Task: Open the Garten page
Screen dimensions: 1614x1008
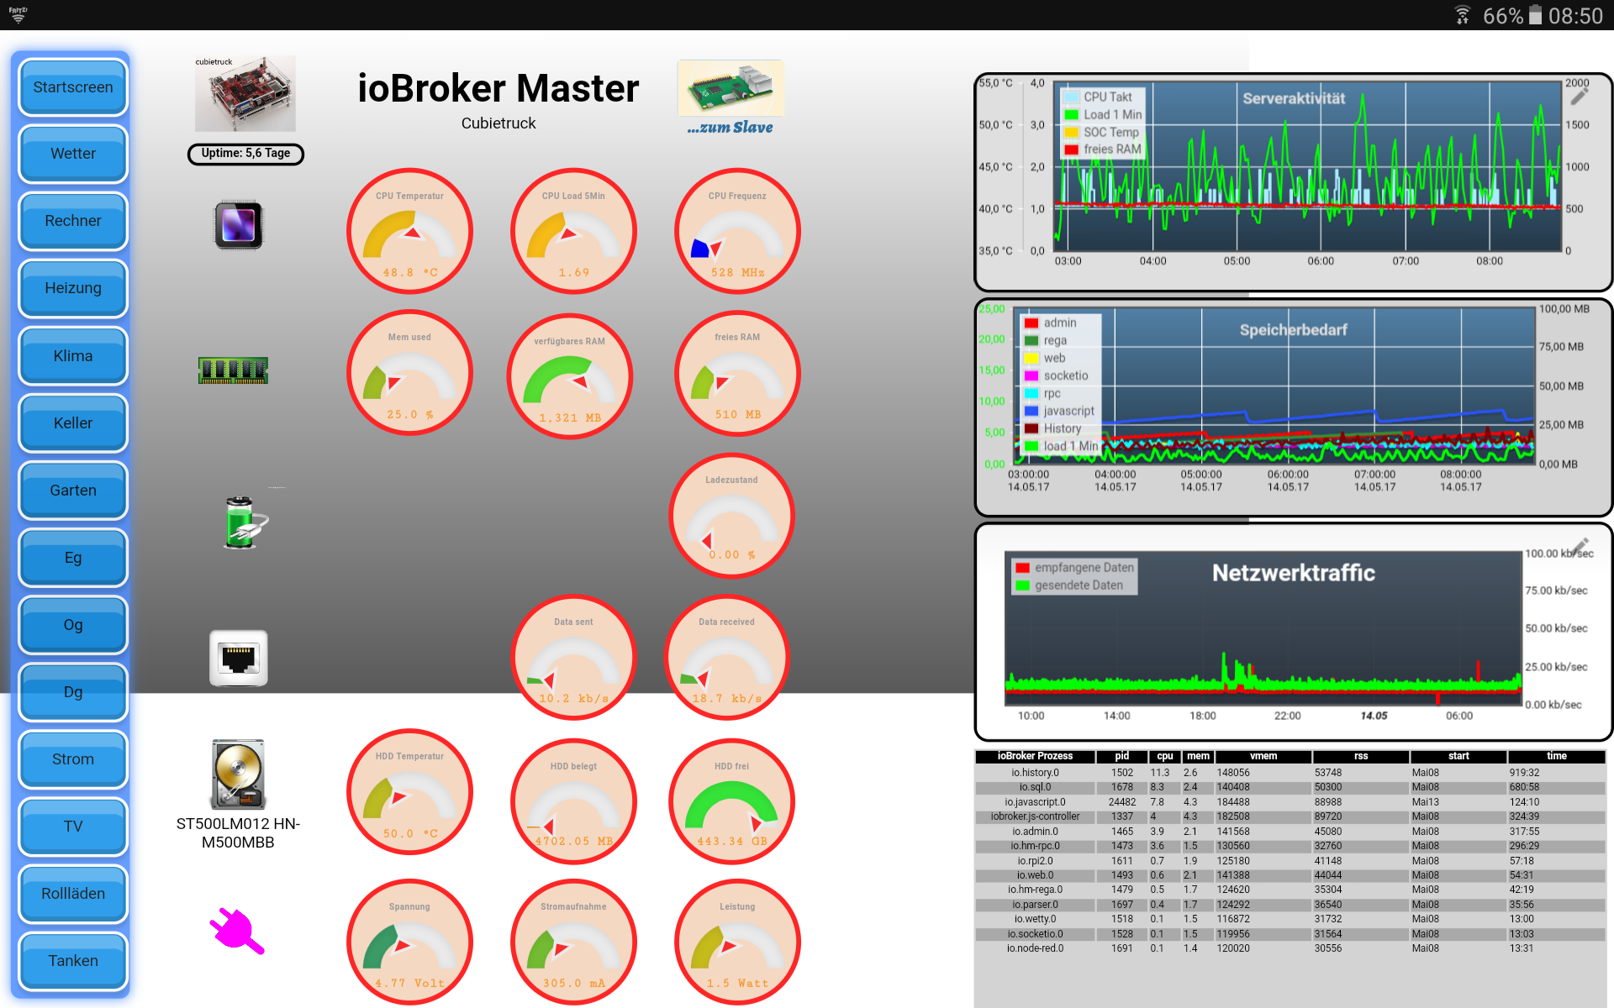Action: [73, 491]
